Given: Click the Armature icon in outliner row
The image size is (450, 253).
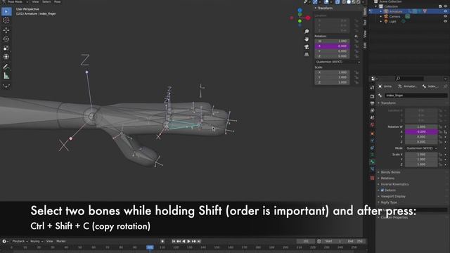Looking at the screenshot, I should (x=386, y=11).
